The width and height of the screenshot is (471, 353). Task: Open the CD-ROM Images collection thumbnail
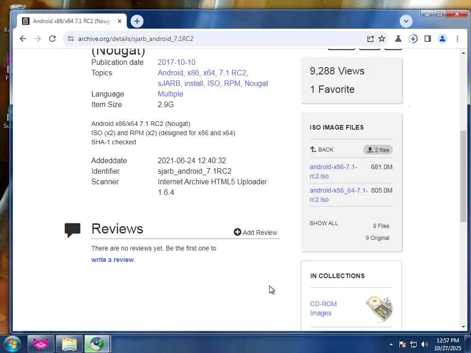(x=379, y=309)
